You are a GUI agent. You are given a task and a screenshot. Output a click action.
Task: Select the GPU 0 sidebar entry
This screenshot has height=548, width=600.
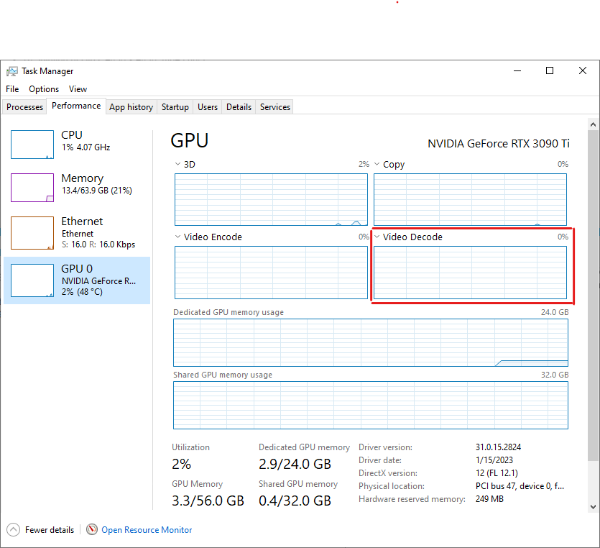click(x=77, y=280)
